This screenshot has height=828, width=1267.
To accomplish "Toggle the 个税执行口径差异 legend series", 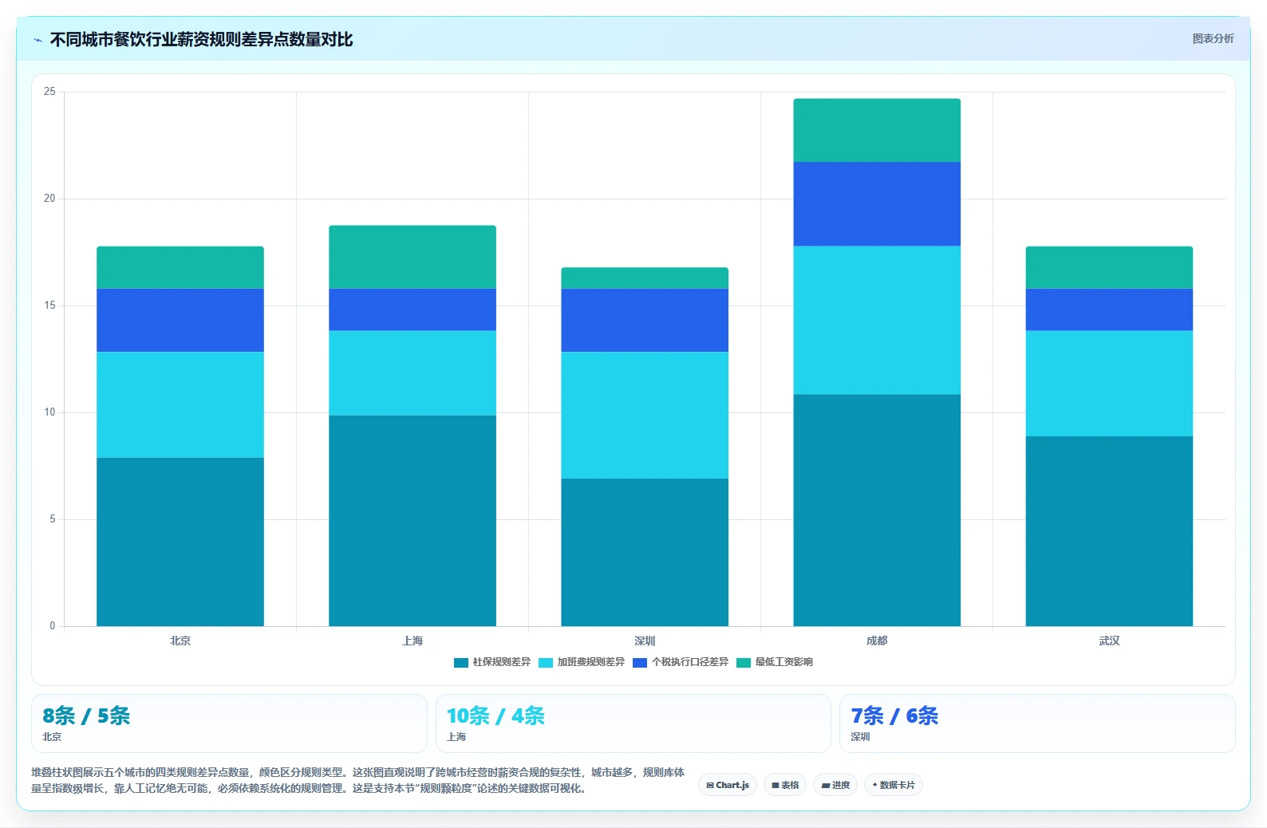I will point(681,662).
